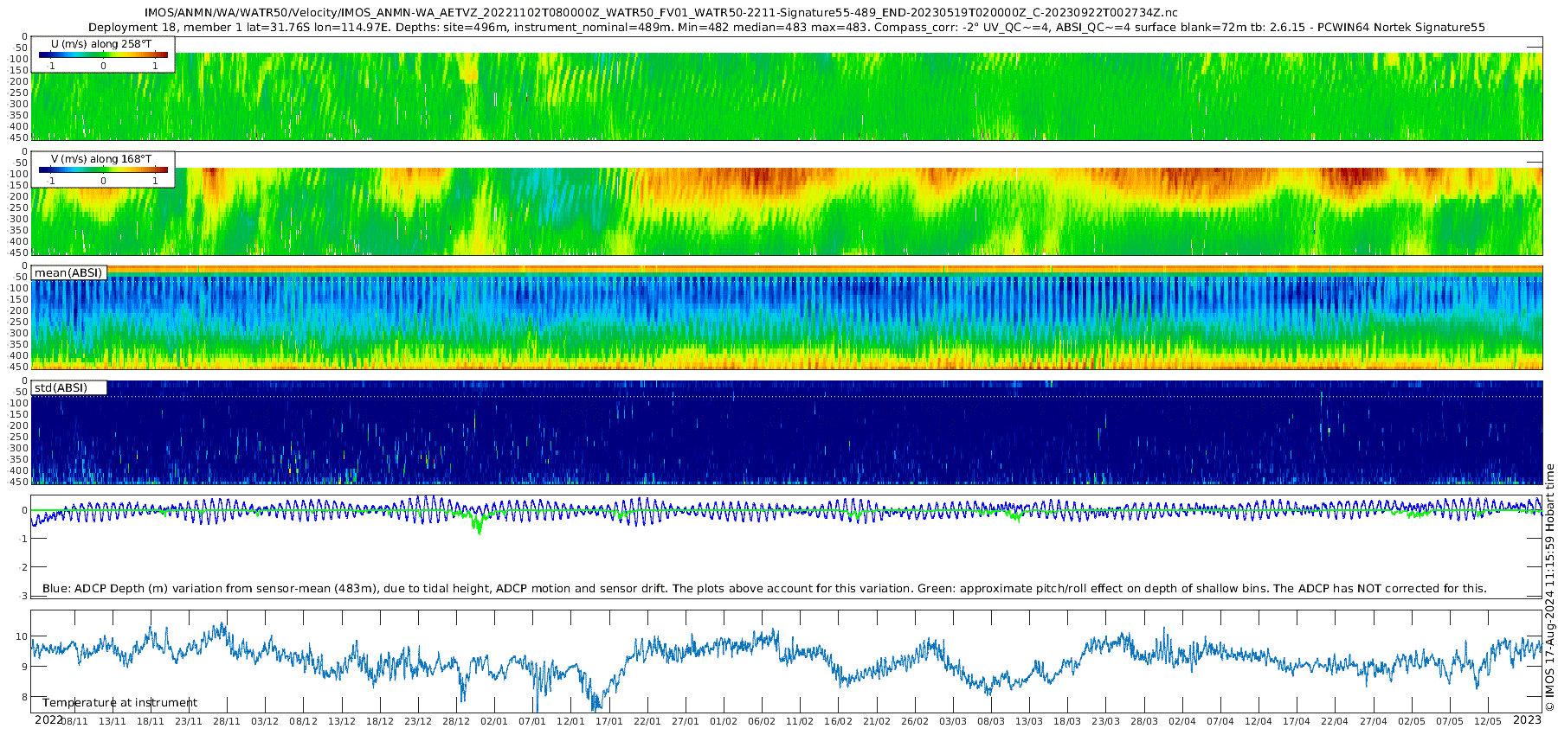Click the 2023 year label
Screen dimensions: 1558x735
coord(1527,719)
